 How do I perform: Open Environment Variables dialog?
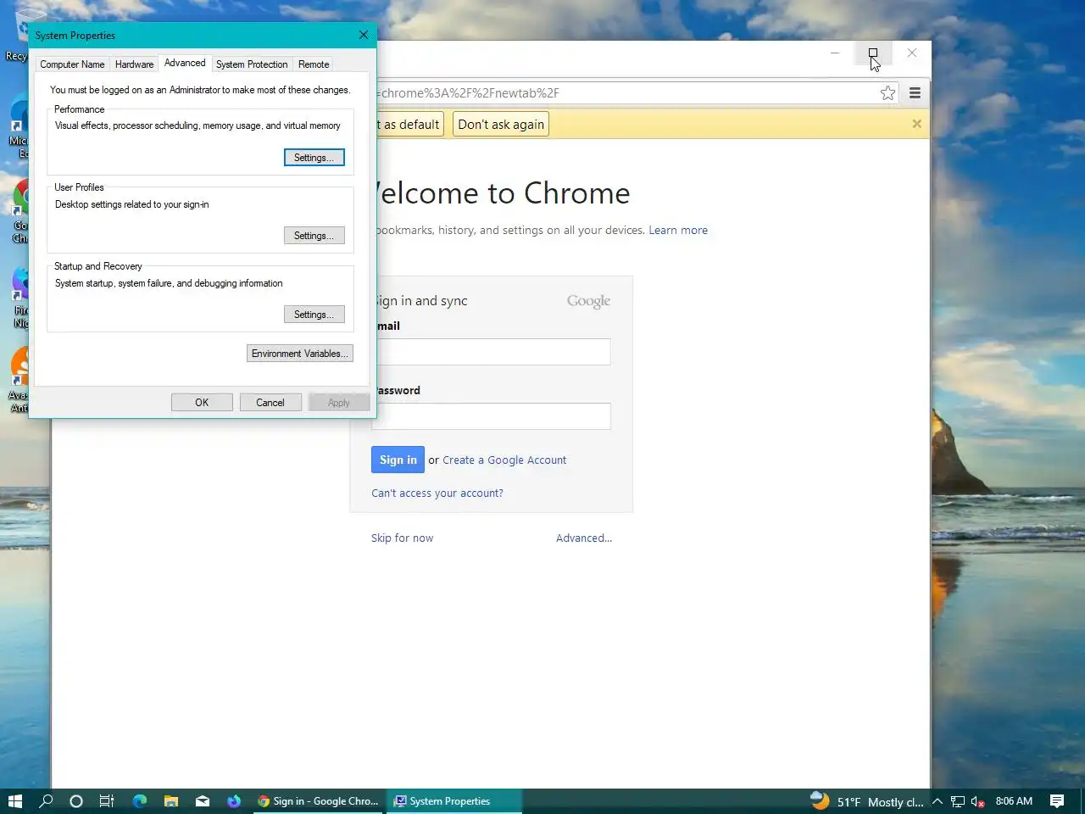[300, 354]
